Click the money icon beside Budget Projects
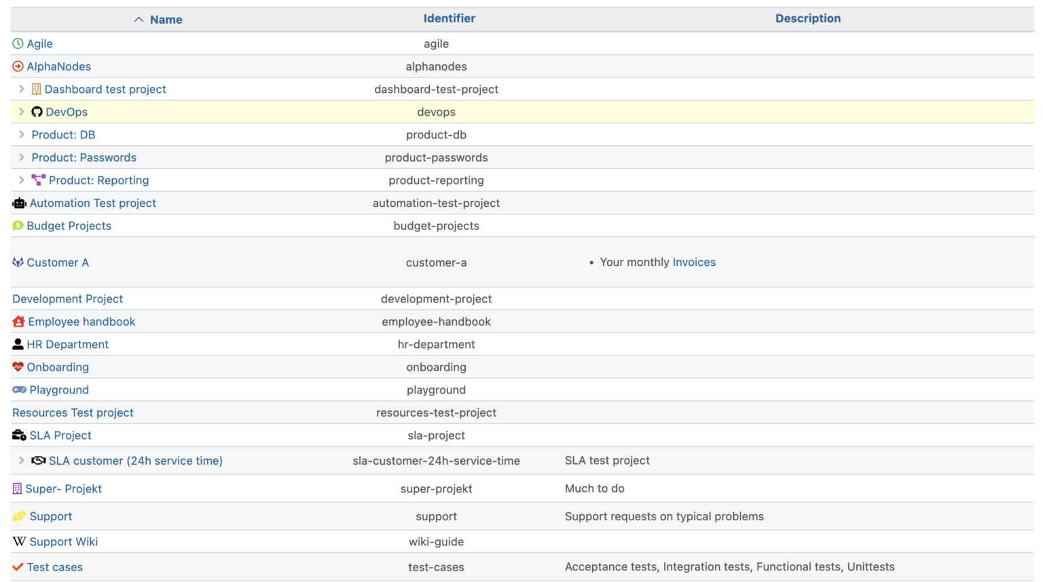 (x=17, y=225)
